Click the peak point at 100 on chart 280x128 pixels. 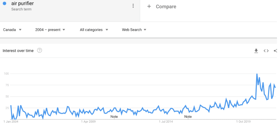(257, 74)
